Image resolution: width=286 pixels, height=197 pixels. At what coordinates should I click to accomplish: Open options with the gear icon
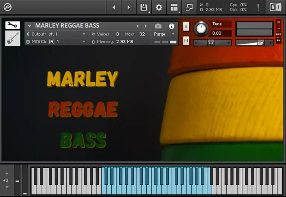tap(159, 7)
